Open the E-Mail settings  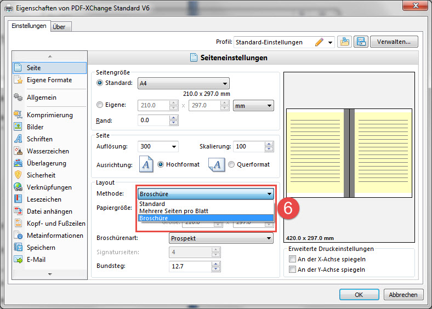coord(49,260)
